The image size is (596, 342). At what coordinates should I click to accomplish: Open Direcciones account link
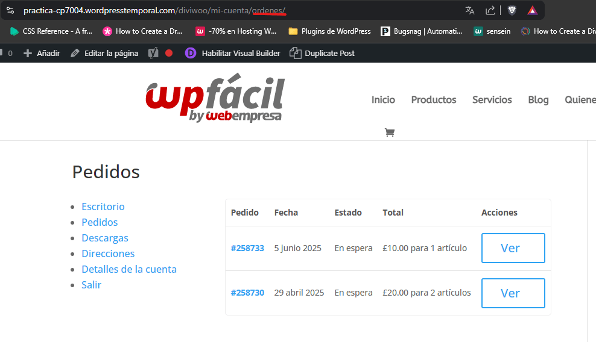(108, 253)
